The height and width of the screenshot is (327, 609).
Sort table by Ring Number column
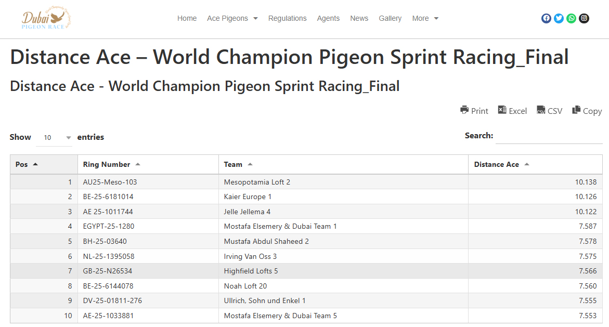coord(111,164)
